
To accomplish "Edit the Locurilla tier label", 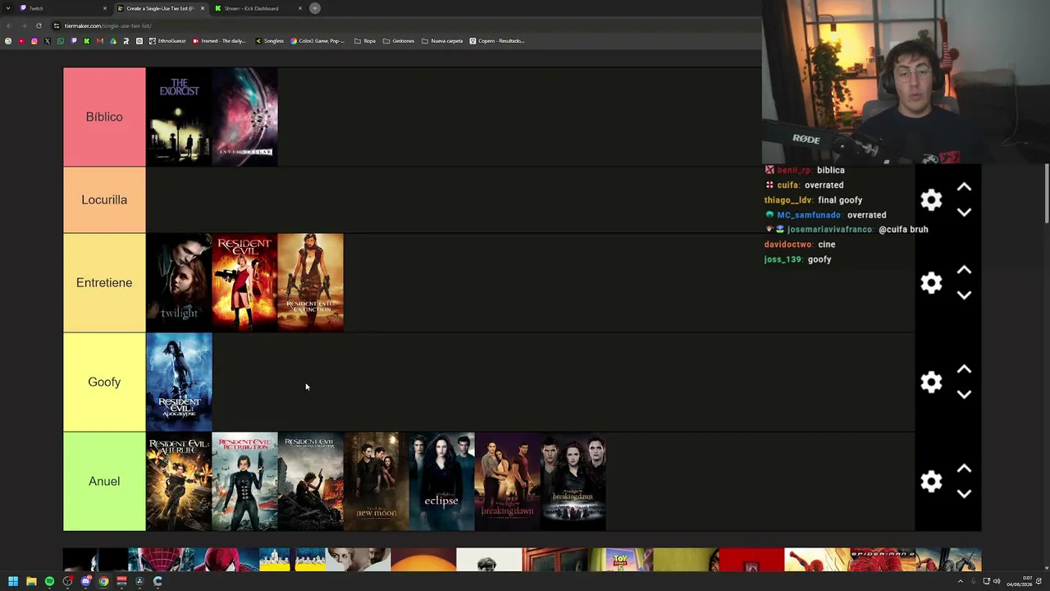I will point(104,199).
